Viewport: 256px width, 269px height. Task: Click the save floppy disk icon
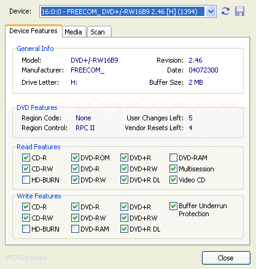click(239, 11)
